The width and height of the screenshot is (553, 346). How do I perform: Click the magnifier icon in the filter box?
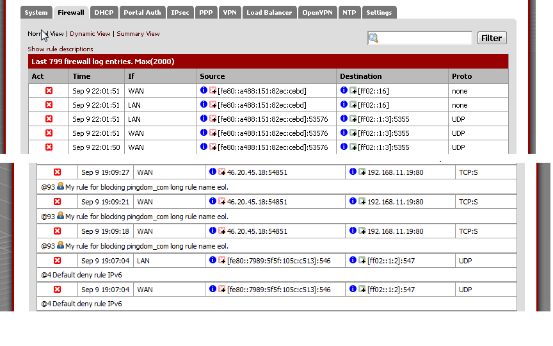tap(374, 38)
